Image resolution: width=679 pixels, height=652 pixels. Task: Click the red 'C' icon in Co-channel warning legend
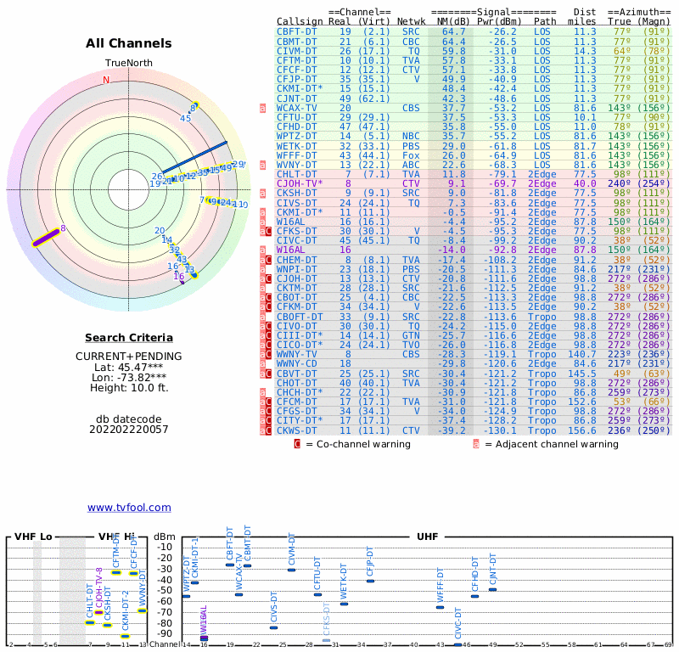tap(297, 444)
